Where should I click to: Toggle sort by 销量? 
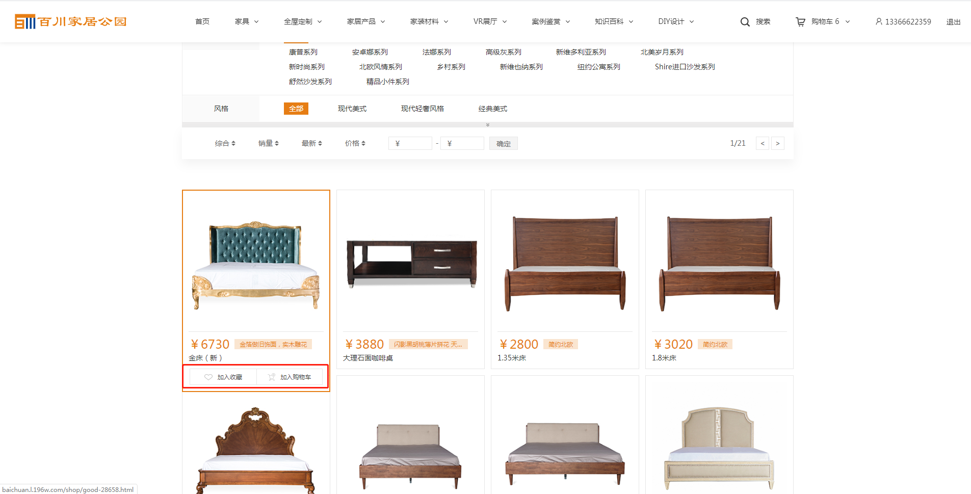(268, 144)
